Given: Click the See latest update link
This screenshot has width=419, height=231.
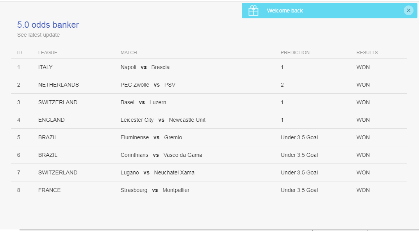Looking at the screenshot, I should coord(39,35).
